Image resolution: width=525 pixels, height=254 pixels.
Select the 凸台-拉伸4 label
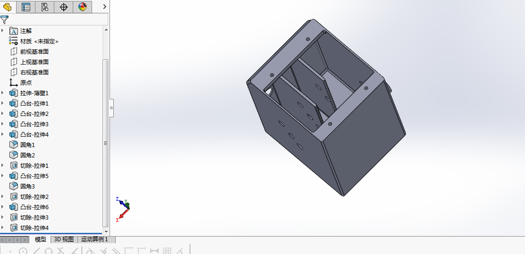click(34, 134)
